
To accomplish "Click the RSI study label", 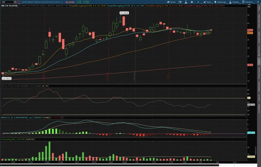I will (x=17, y=86).
